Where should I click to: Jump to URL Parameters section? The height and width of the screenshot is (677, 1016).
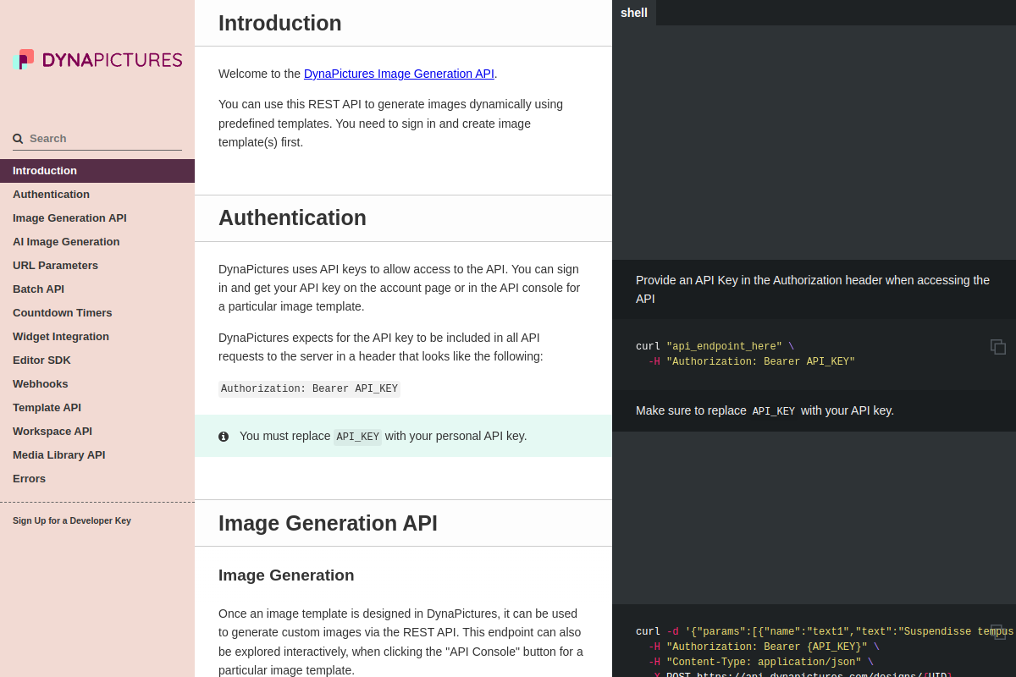(97, 266)
